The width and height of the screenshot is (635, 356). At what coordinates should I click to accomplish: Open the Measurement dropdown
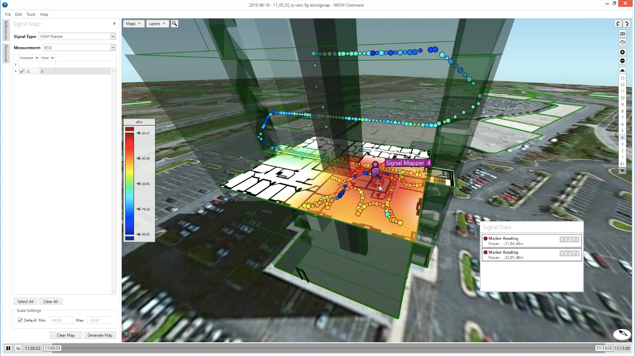click(x=113, y=48)
